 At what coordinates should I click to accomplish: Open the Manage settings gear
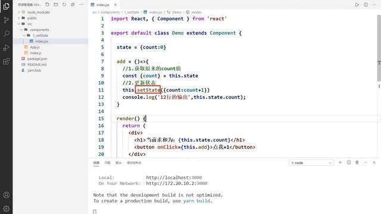click(7, 209)
